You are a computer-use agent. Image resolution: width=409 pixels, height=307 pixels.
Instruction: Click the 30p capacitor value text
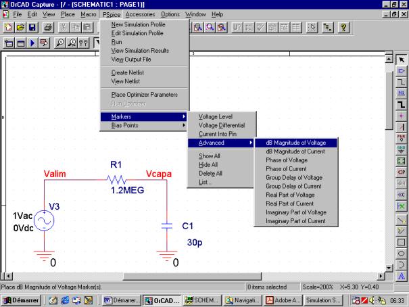[195, 243]
